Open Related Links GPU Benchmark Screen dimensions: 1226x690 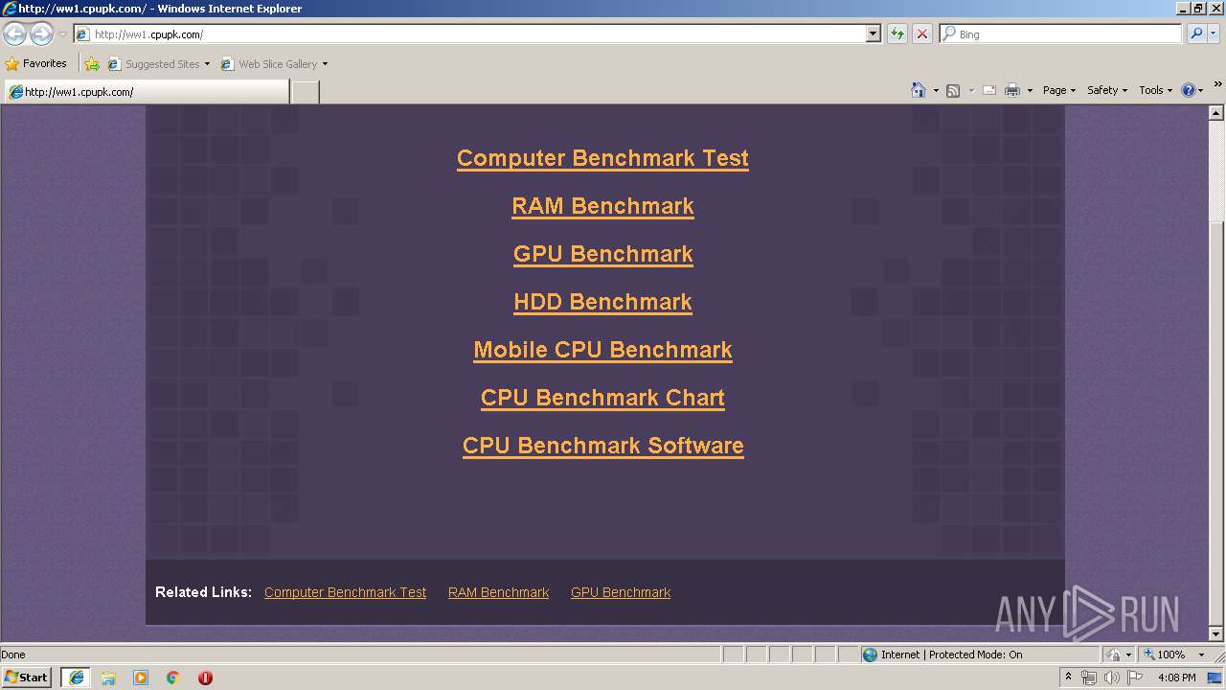pos(621,592)
